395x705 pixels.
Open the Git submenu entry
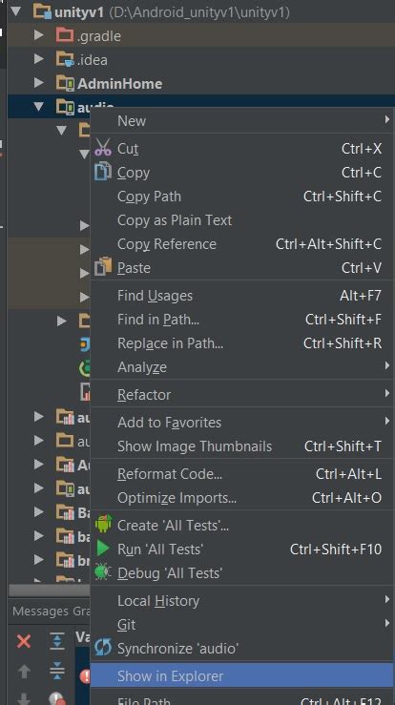[242, 625]
